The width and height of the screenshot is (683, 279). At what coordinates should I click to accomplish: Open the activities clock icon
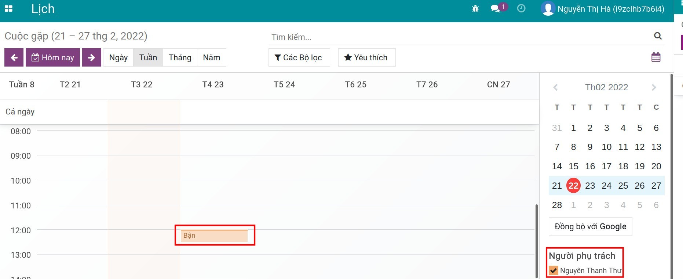coord(521,9)
